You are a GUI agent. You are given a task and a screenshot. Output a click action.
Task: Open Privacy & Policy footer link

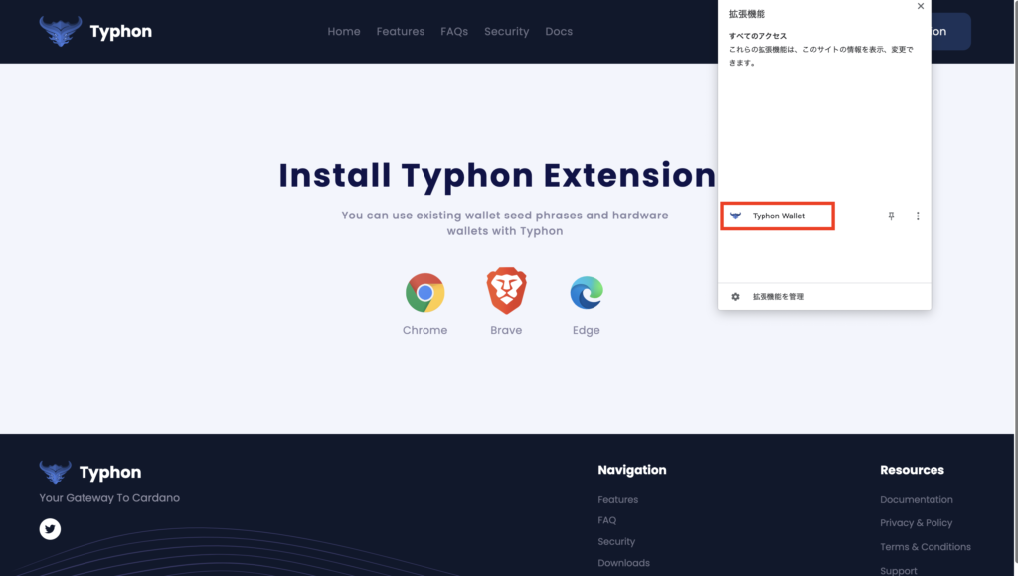916,522
